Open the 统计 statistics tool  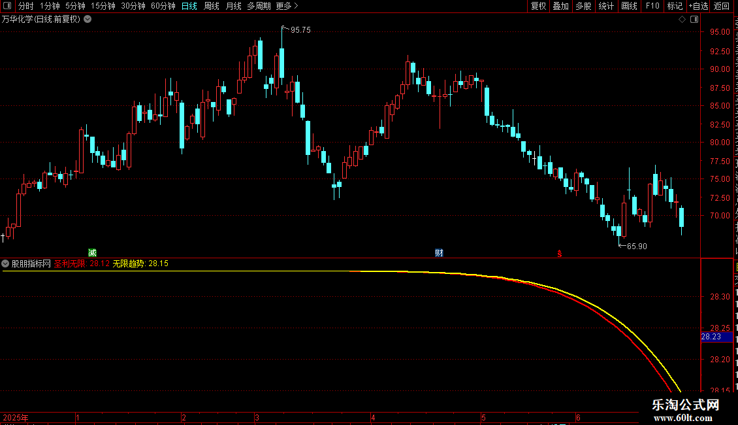606,6
